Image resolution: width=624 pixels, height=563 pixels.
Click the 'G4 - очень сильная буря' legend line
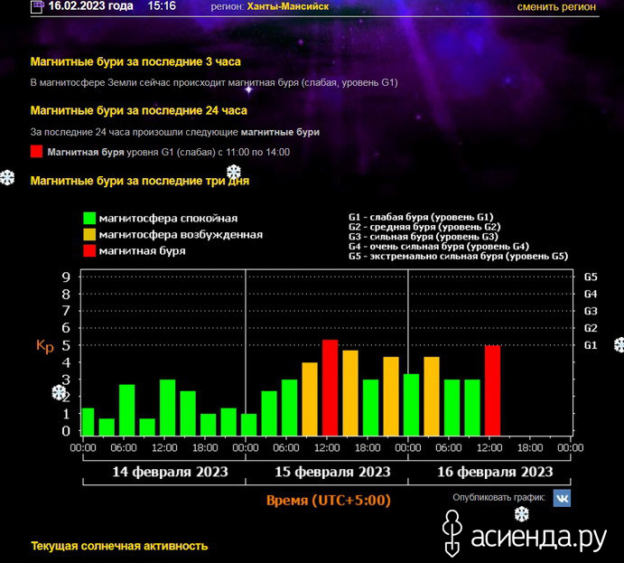[439, 247]
